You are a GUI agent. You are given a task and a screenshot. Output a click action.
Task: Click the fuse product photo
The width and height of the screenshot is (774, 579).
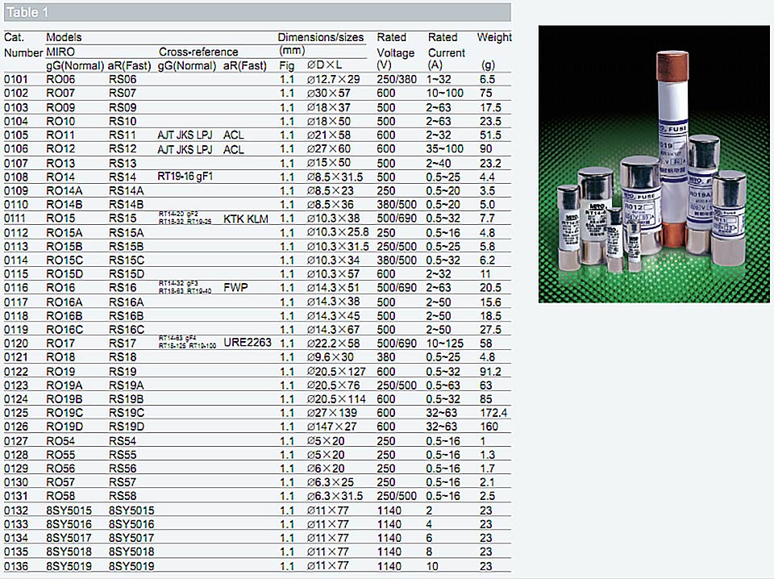point(654,165)
